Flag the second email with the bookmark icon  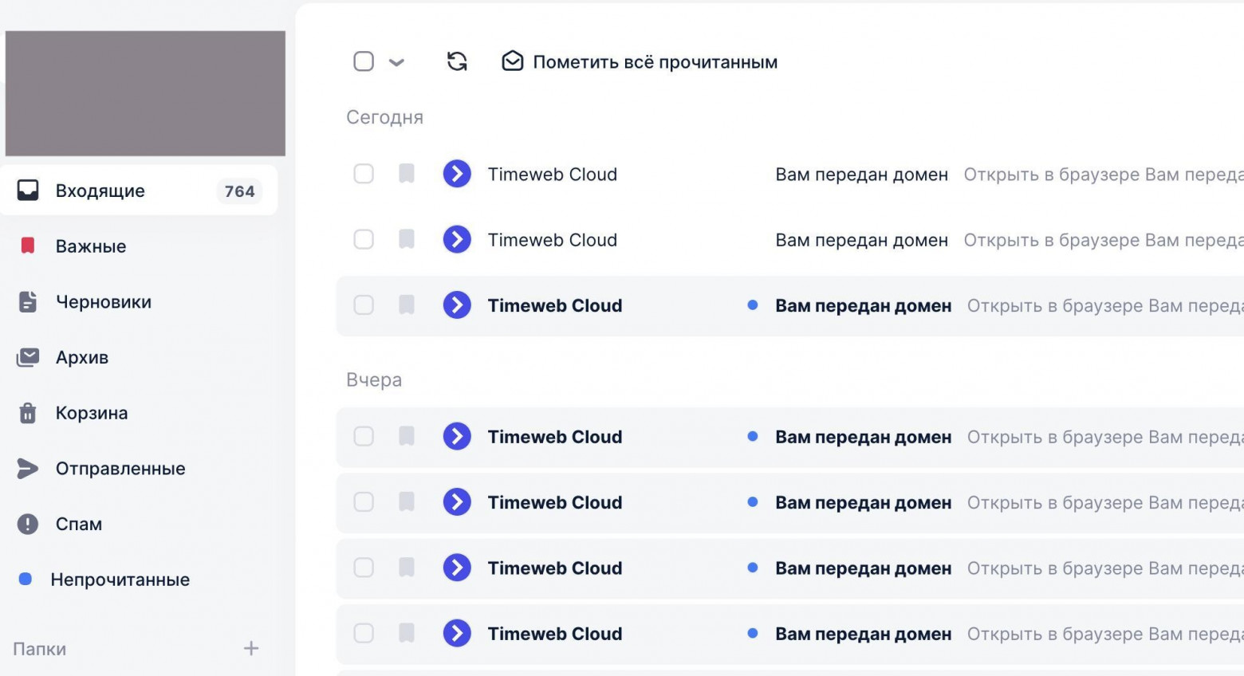point(407,239)
